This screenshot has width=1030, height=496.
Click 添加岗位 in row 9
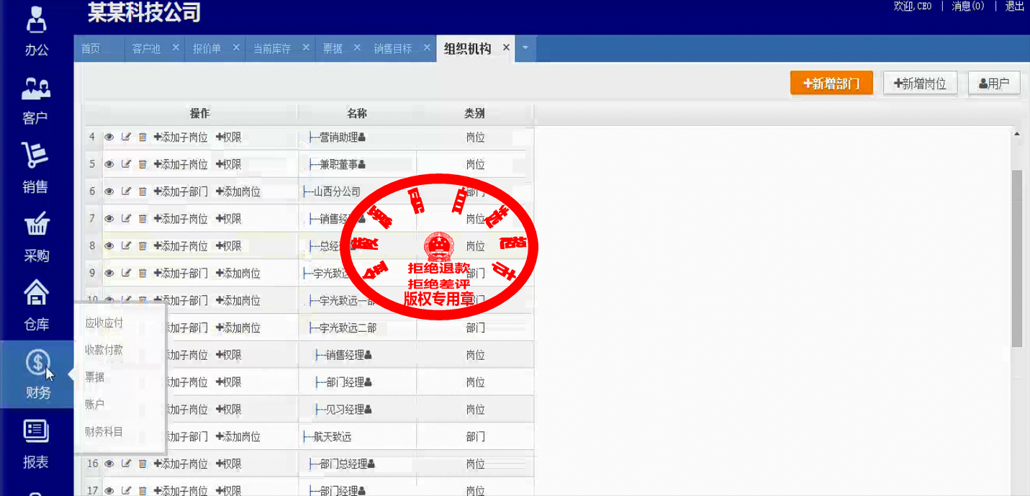[x=238, y=274]
